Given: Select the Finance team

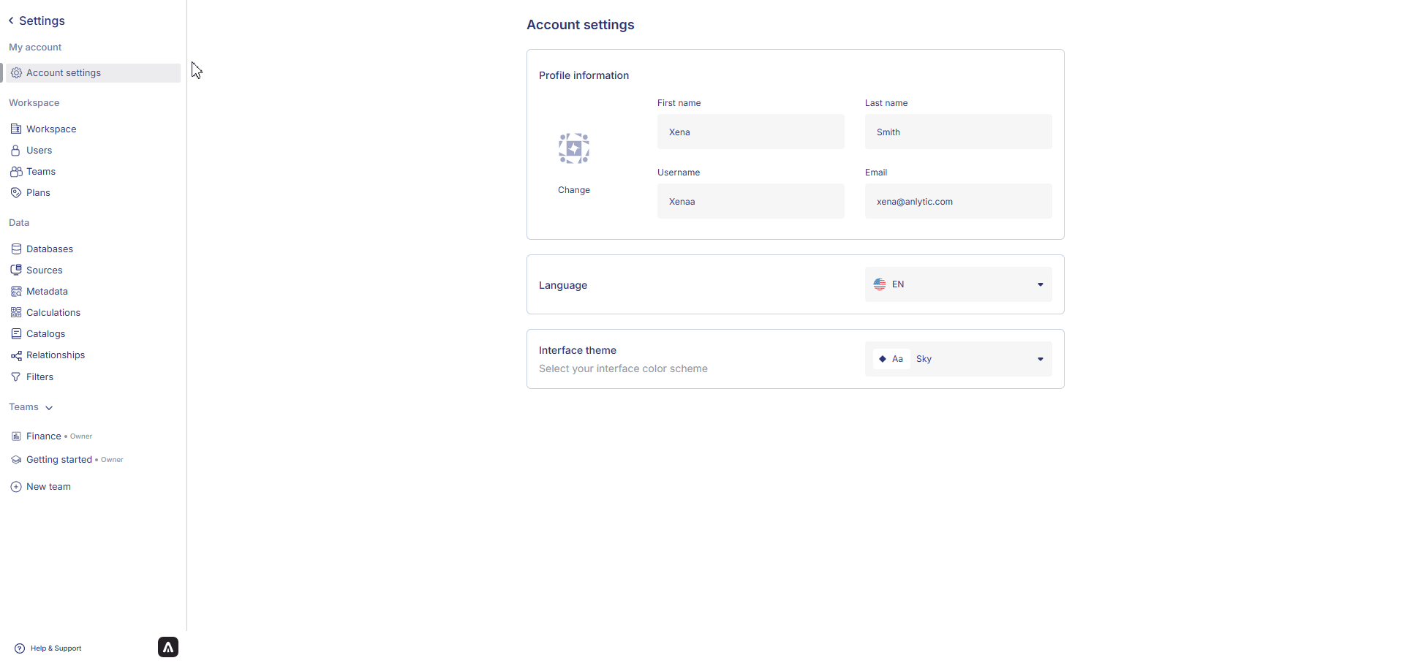Looking at the screenshot, I should tap(44, 436).
